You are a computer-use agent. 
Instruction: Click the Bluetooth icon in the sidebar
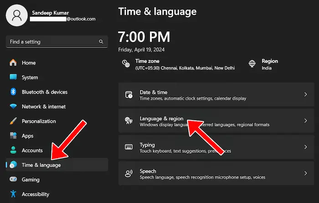[13, 92]
